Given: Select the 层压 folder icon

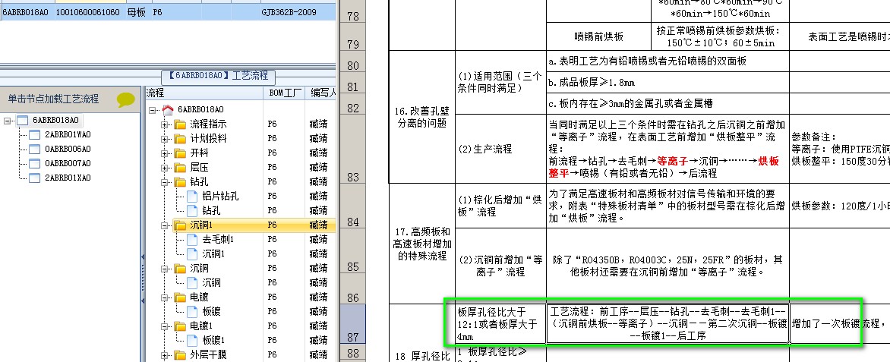Looking at the screenshot, I should [x=180, y=168].
